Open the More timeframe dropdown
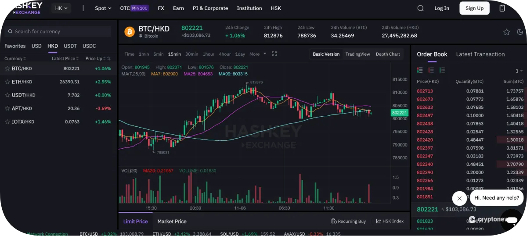Image resolution: width=527 pixels, height=236 pixels. click(x=258, y=54)
